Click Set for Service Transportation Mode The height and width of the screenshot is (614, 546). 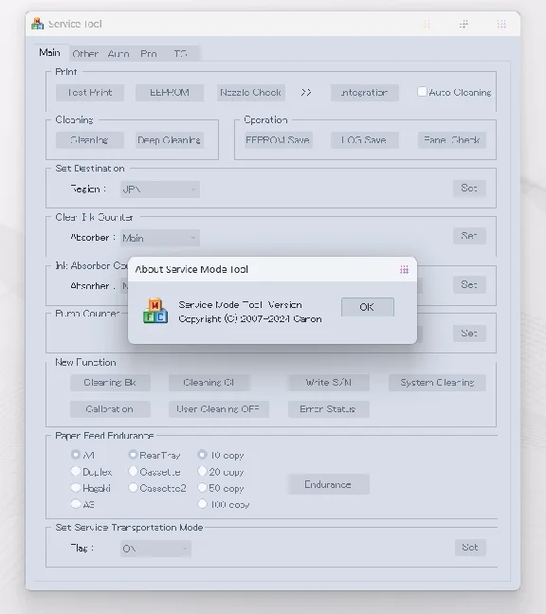(x=470, y=548)
